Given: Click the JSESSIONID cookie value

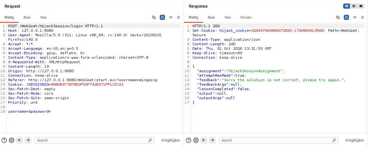Looking at the screenshot, I should [87, 84].
